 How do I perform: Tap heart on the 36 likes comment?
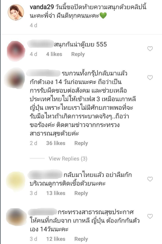(150, 78)
